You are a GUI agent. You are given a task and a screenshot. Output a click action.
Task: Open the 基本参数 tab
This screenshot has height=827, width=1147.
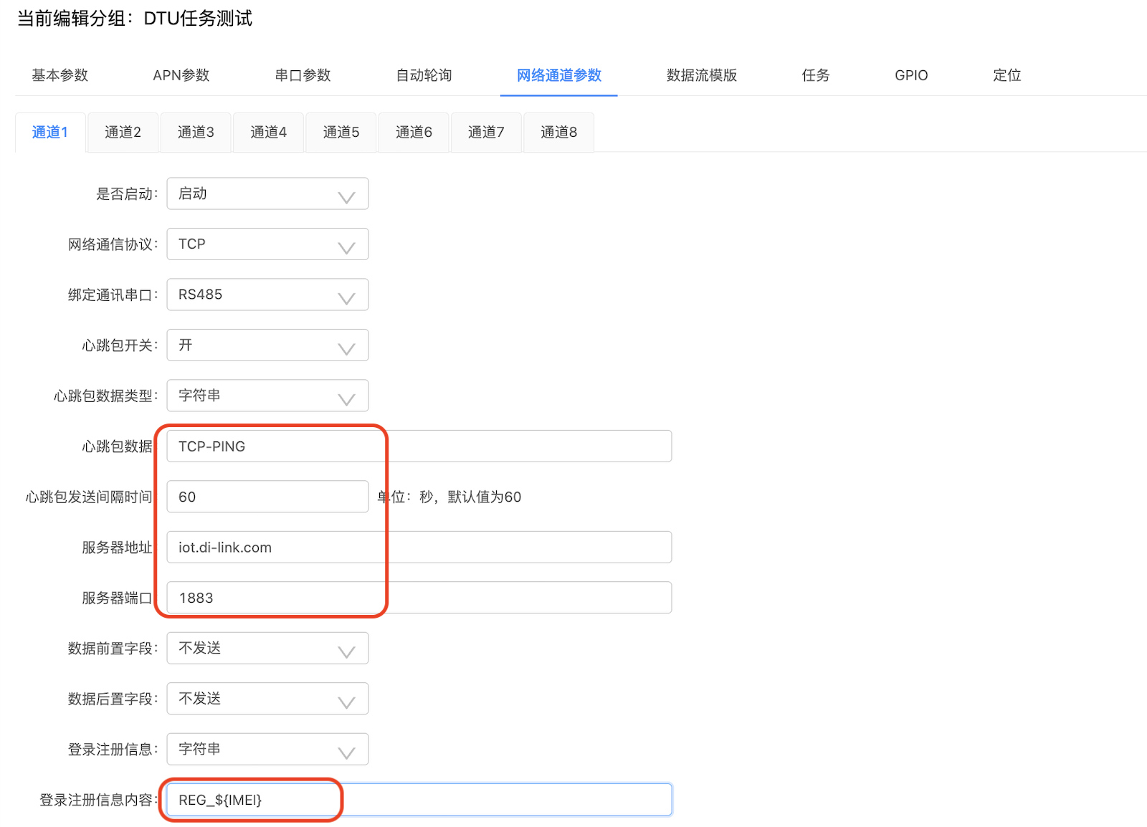point(60,75)
